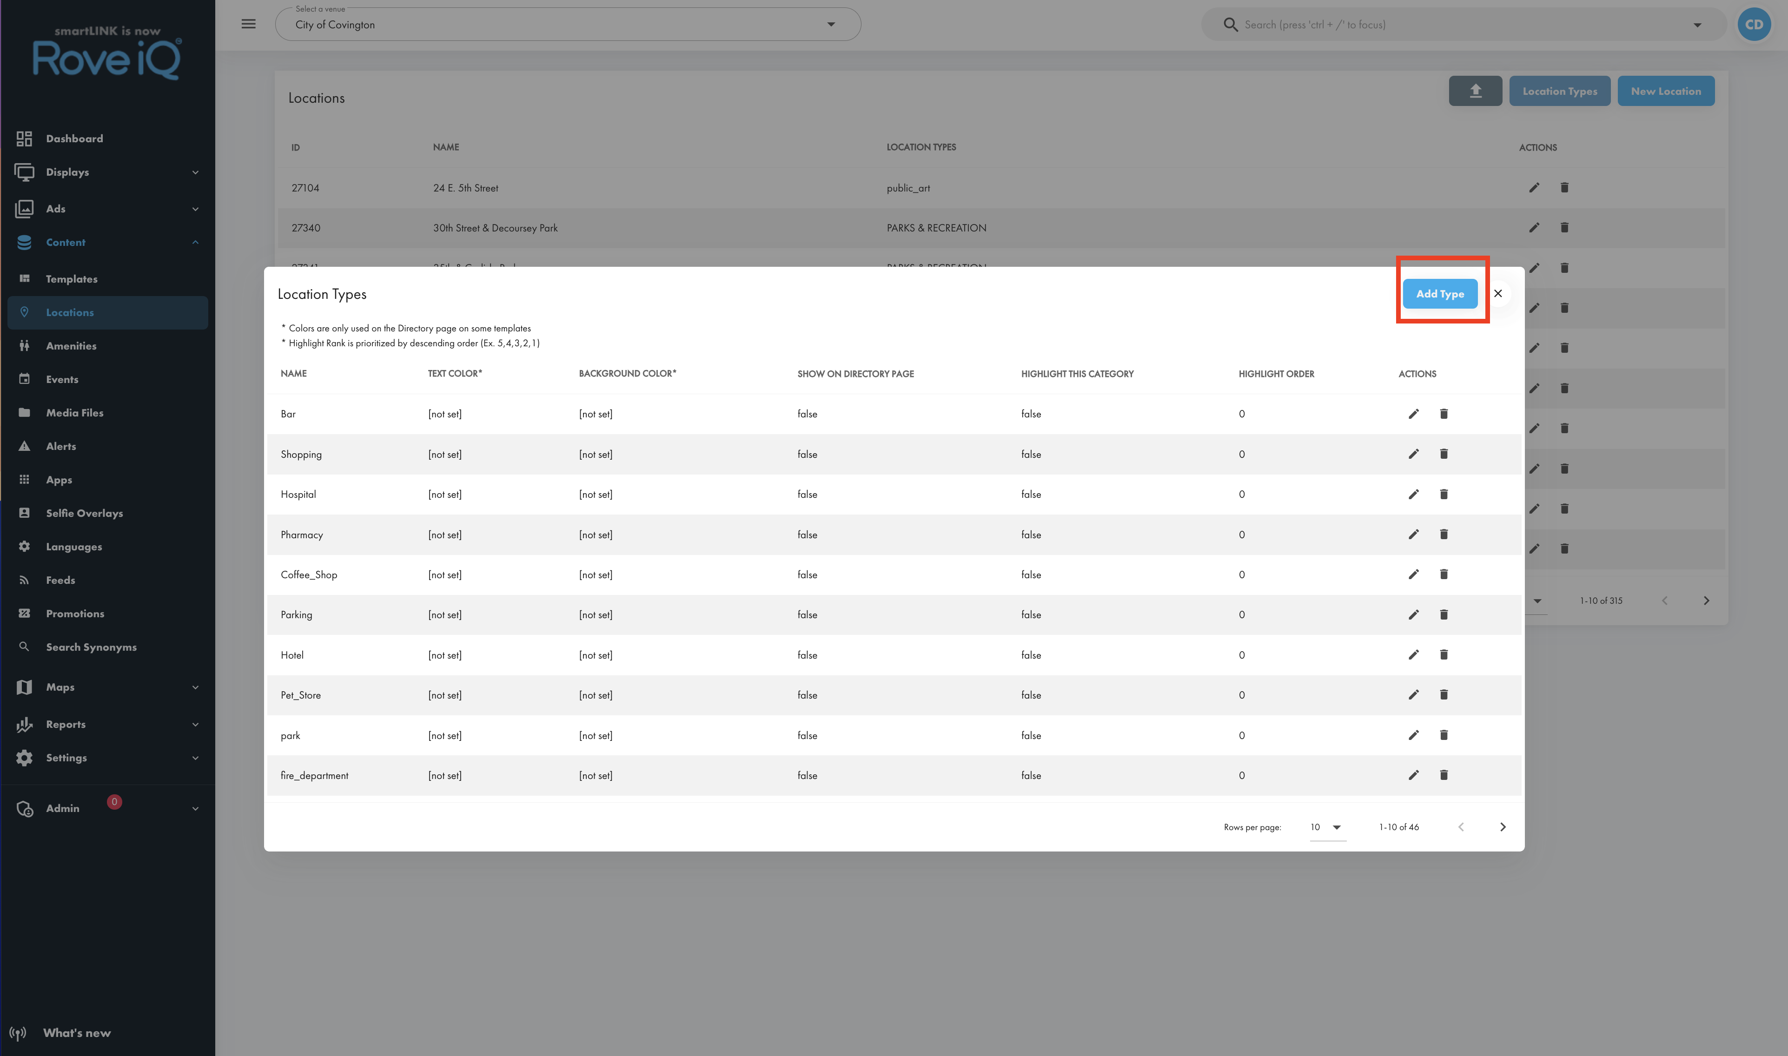The width and height of the screenshot is (1788, 1056).
Task: Click the New Location button
Action: tap(1666, 91)
